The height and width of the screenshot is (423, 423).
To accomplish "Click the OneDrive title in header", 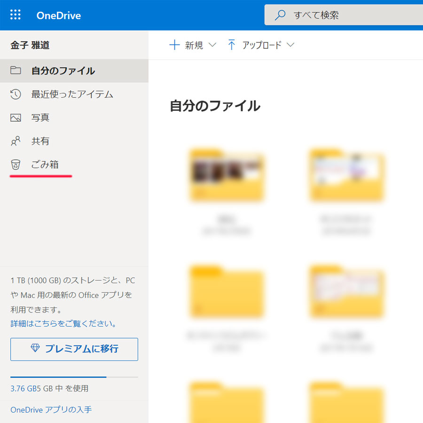I will coord(59,16).
